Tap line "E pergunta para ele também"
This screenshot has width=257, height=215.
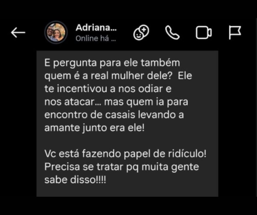click(x=112, y=63)
